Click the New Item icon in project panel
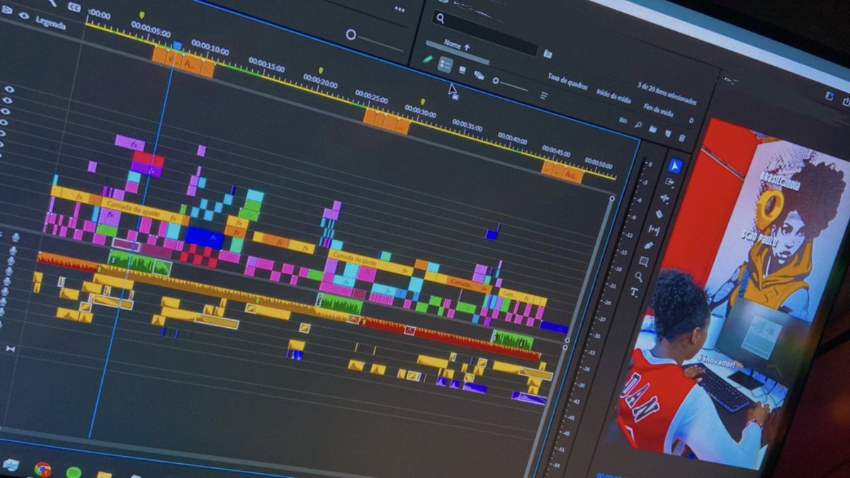This screenshot has height=478, width=850. point(667,133)
